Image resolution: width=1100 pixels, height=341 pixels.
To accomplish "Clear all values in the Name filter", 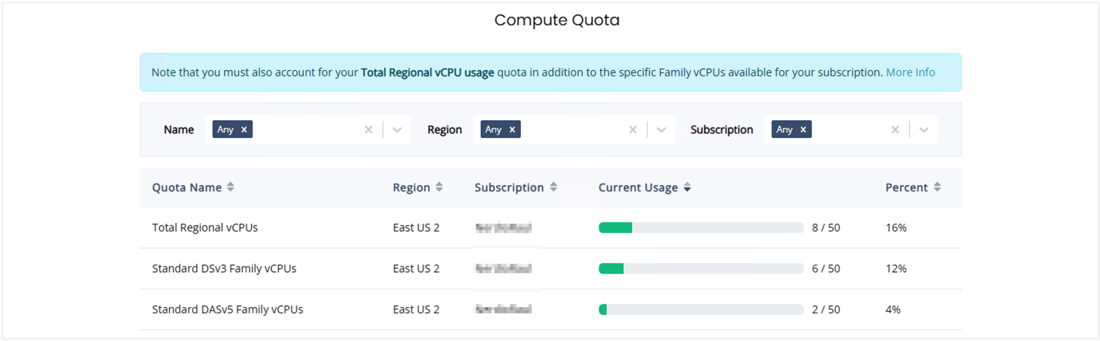I will [368, 130].
